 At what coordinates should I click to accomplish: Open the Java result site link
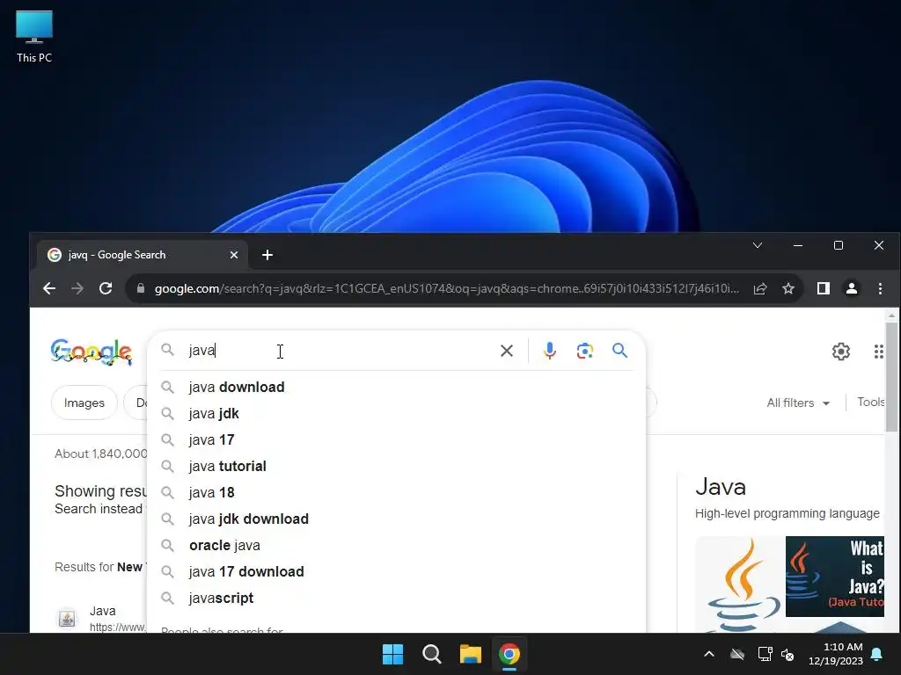[102, 611]
